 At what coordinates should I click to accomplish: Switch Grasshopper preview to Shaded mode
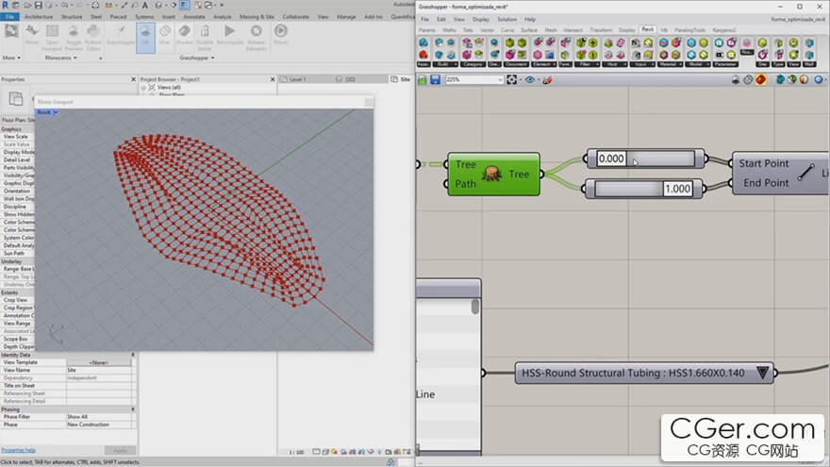coord(184,35)
